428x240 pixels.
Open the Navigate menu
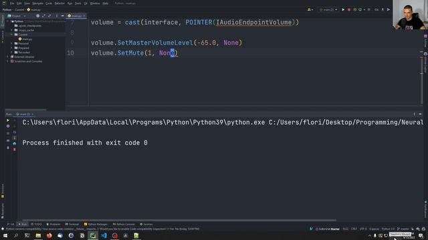coord(37,3)
